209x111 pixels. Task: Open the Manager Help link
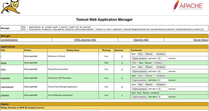click(141, 40)
